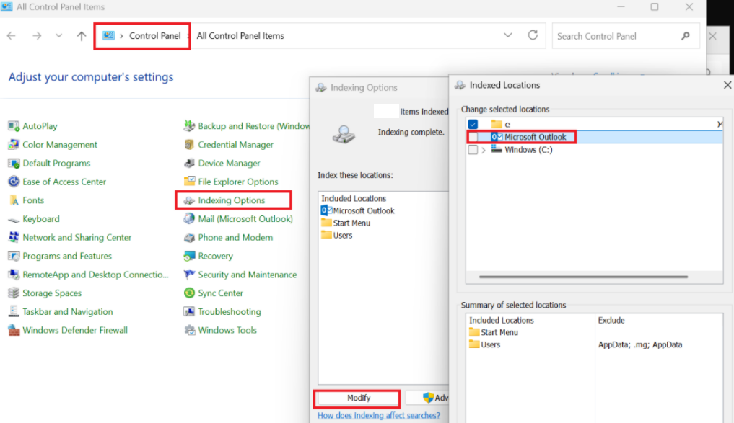Open Backup and Restore icon
The height and width of the screenshot is (423, 734).
pos(189,125)
